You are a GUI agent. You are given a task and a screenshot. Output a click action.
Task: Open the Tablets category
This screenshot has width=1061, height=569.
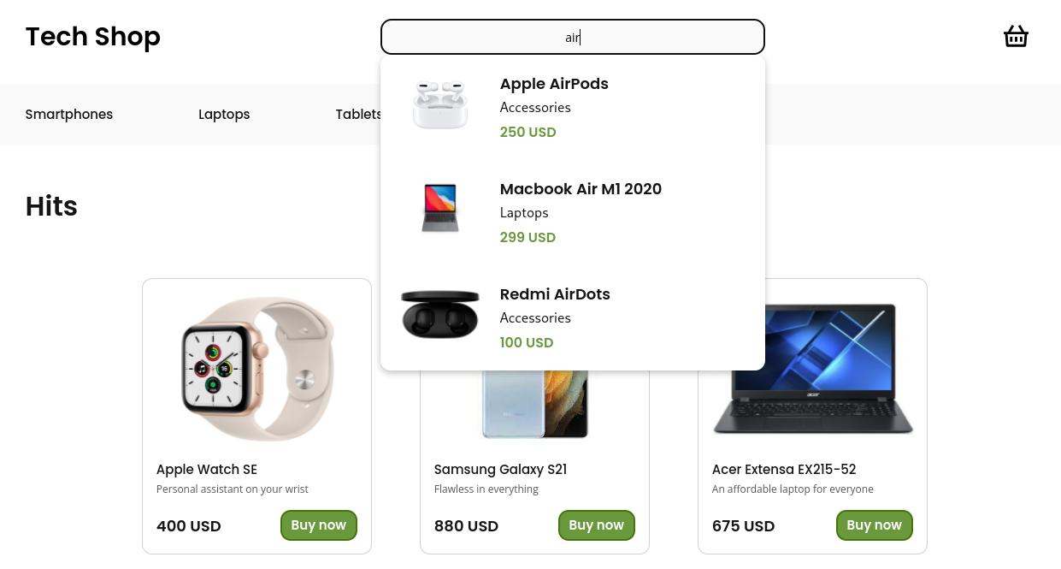(358, 114)
